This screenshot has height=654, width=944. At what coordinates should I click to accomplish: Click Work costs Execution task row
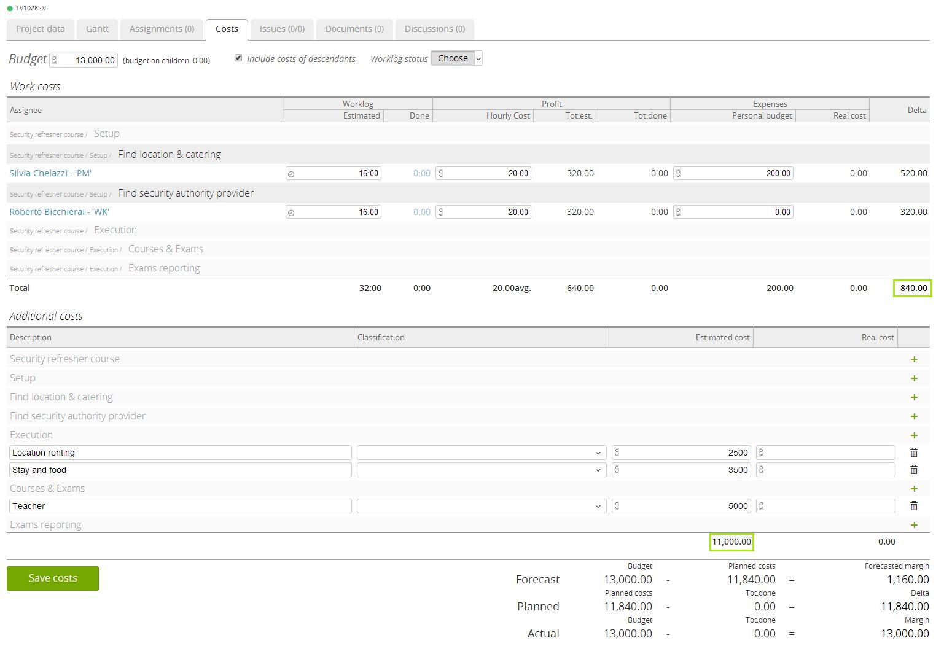click(468, 230)
